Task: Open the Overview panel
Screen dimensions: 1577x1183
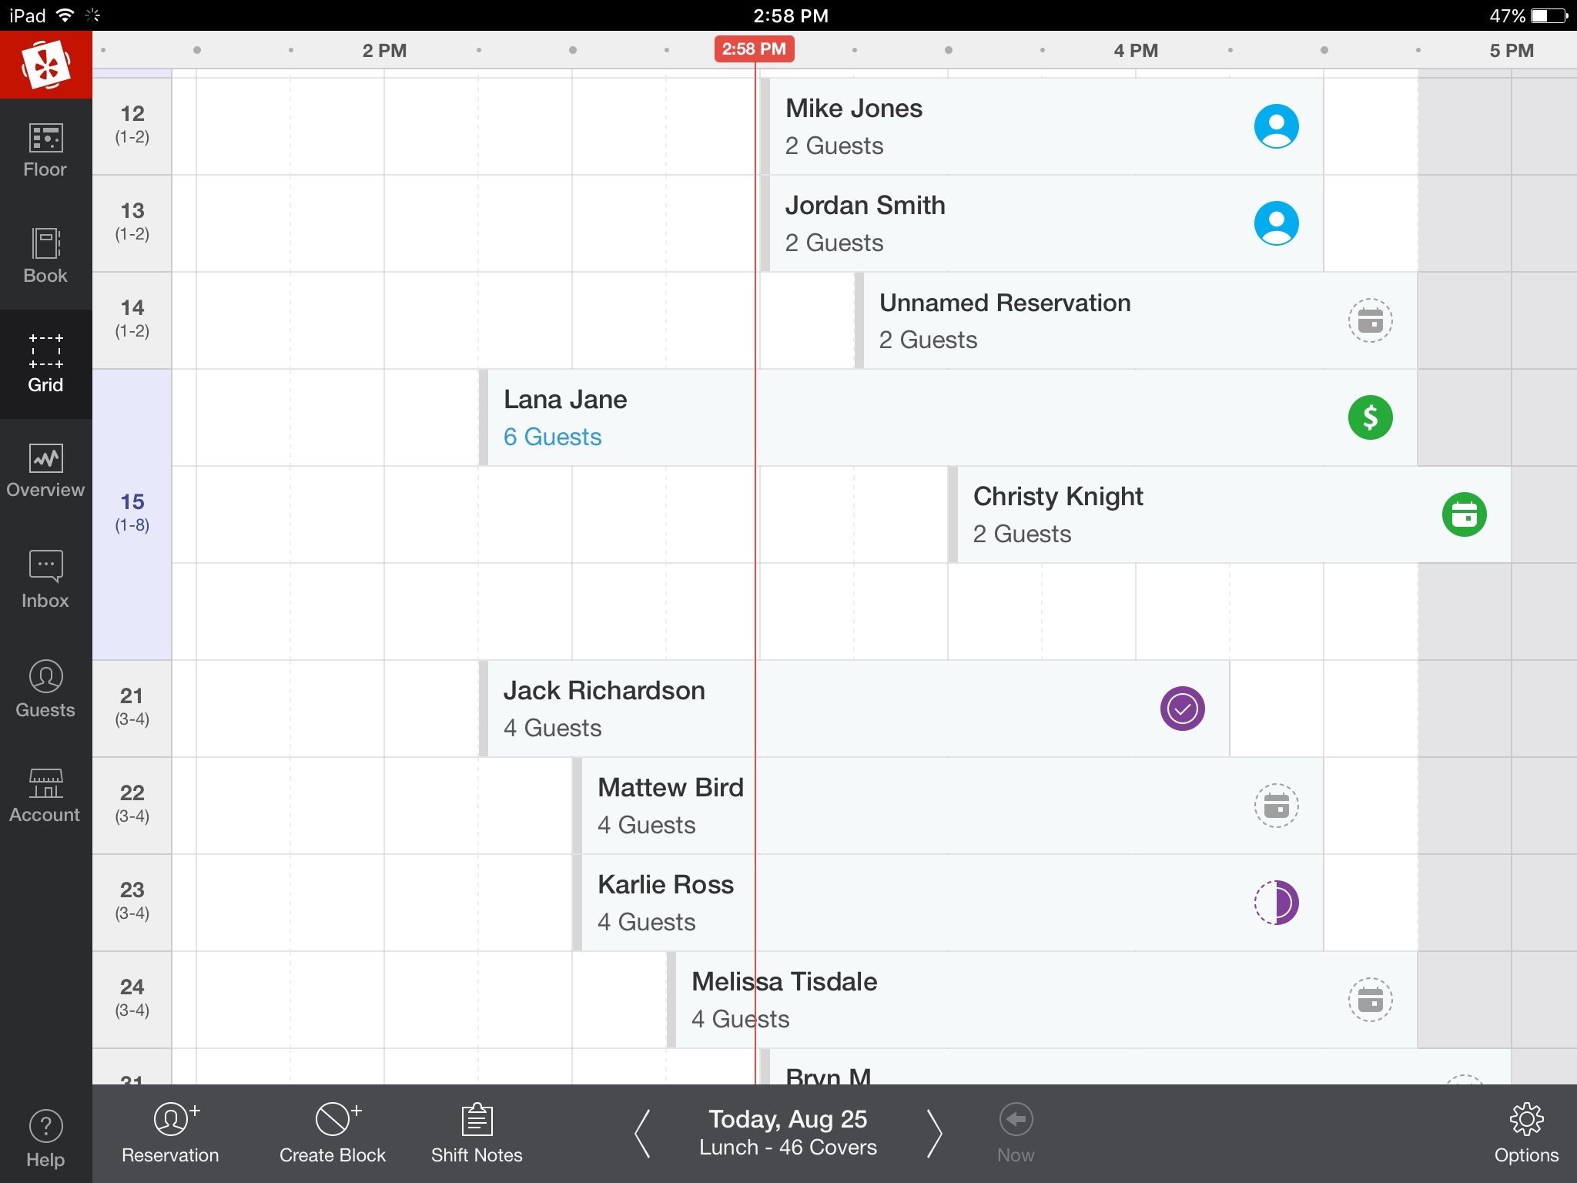Action: pos(45,471)
